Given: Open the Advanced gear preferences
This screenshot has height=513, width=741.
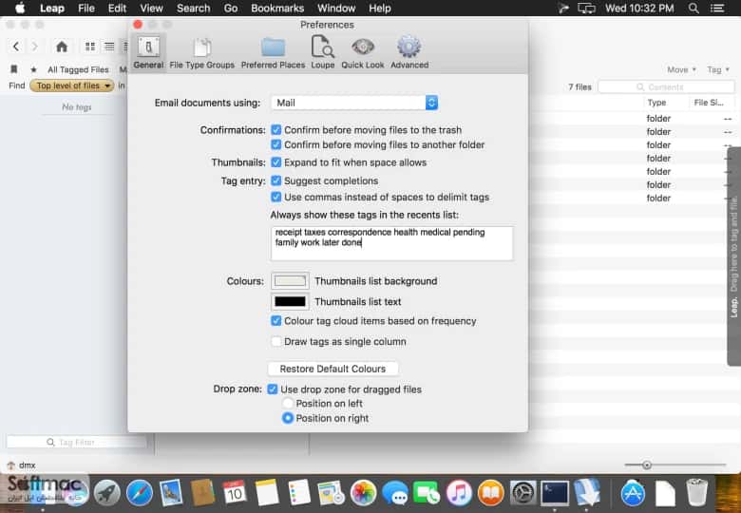Looking at the screenshot, I should click(409, 52).
